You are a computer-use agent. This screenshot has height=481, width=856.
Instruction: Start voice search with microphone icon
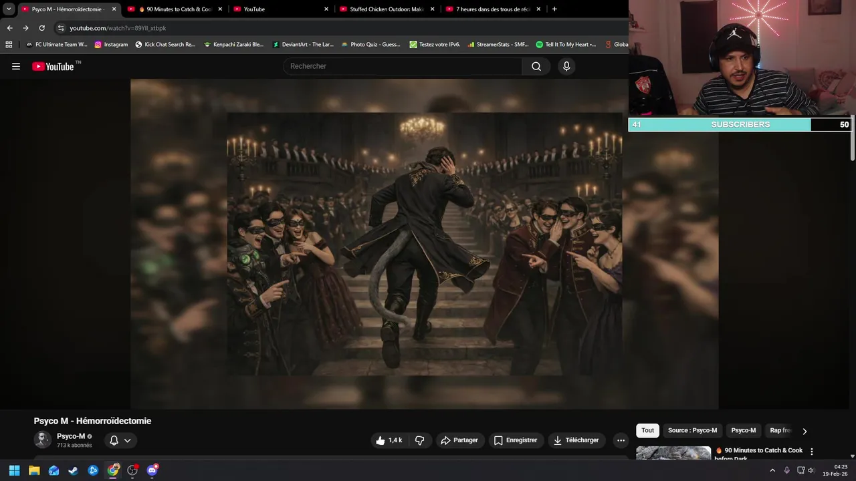click(x=566, y=66)
